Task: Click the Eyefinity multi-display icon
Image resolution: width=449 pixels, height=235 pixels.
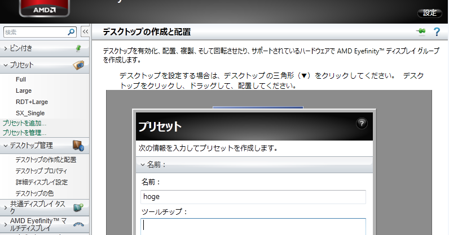Action: click(78, 224)
